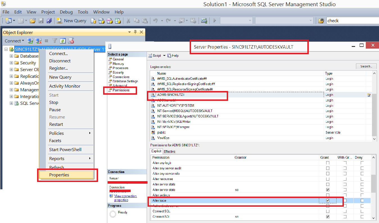Click the Disconnect icon in Object Explorer
Screen dimensions: 379x223
(39, 41)
